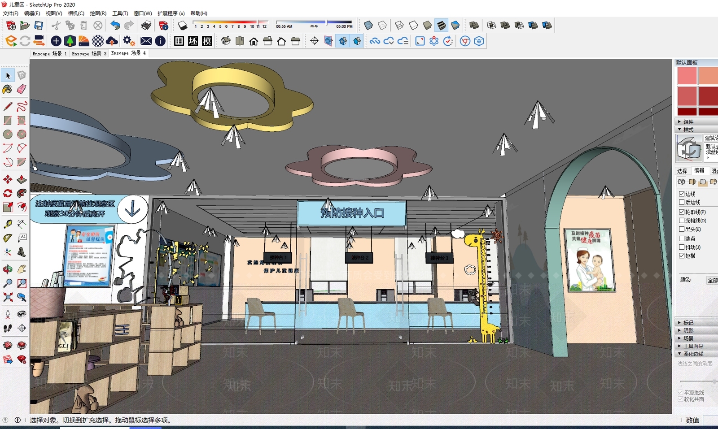Toggle the 边线 edges checkbox
This screenshot has height=429, width=718.
click(x=682, y=194)
